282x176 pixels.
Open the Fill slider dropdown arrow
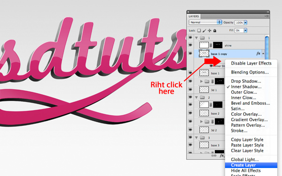tap(245, 30)
